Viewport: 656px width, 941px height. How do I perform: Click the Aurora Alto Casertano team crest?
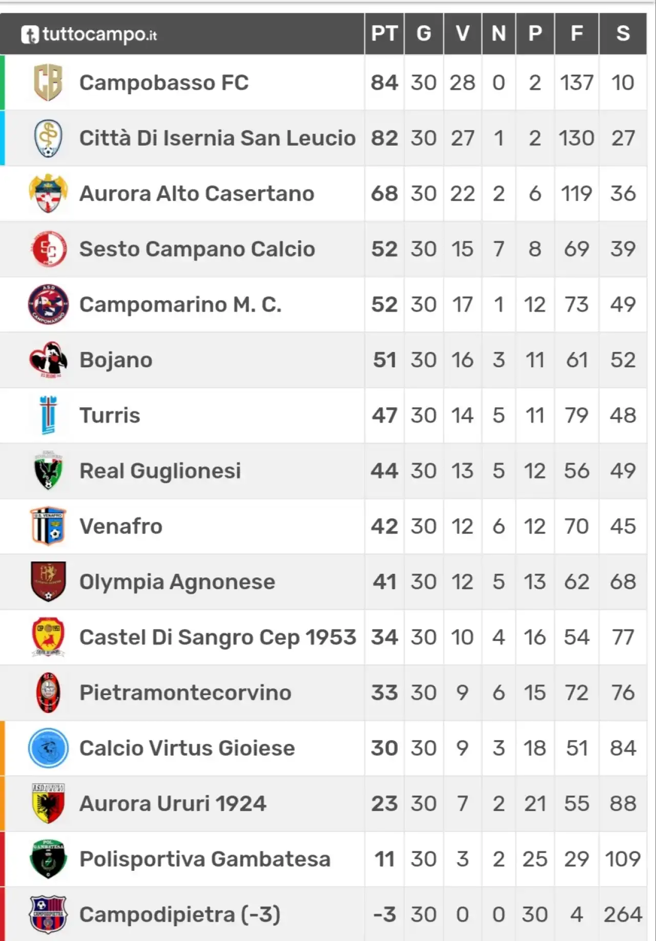click(x=48, y=194)
